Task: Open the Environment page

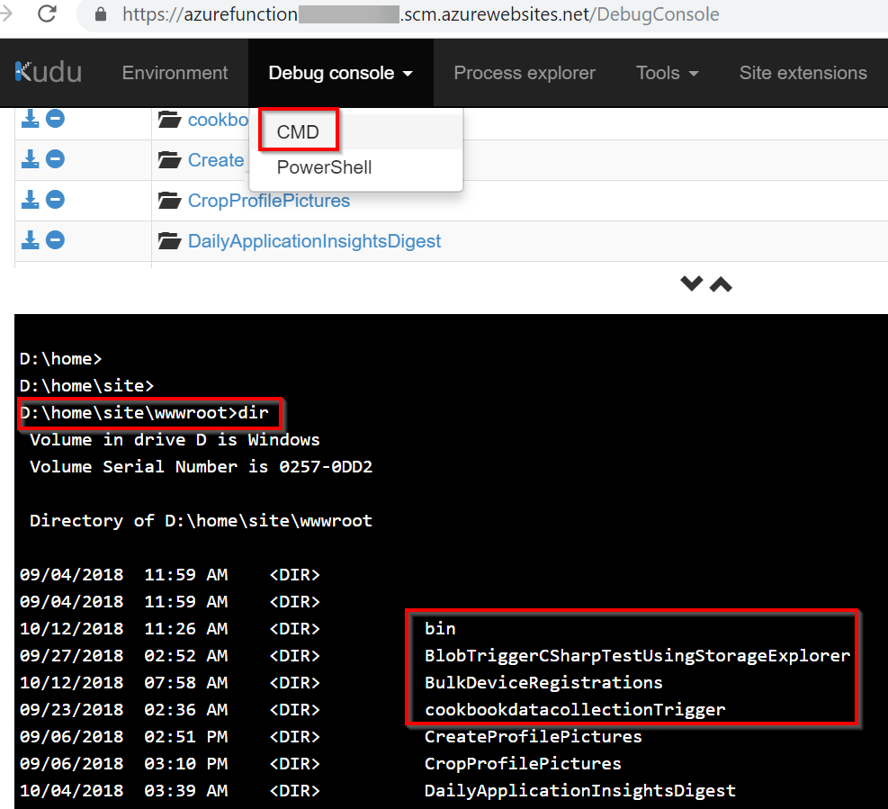Action: tap(175, 73)
